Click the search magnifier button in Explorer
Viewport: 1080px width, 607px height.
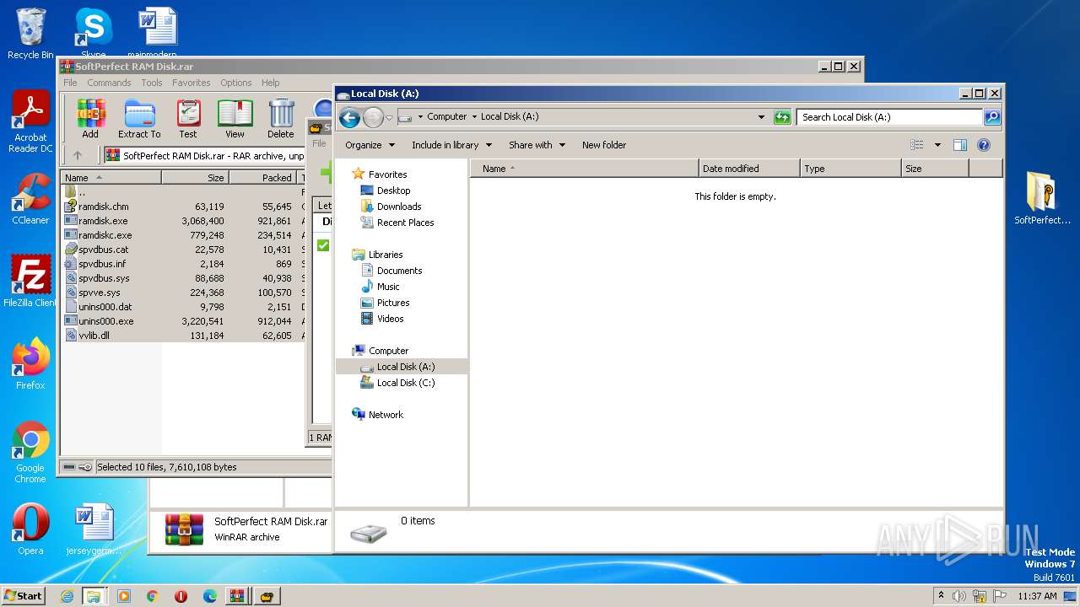coord(992,117)
